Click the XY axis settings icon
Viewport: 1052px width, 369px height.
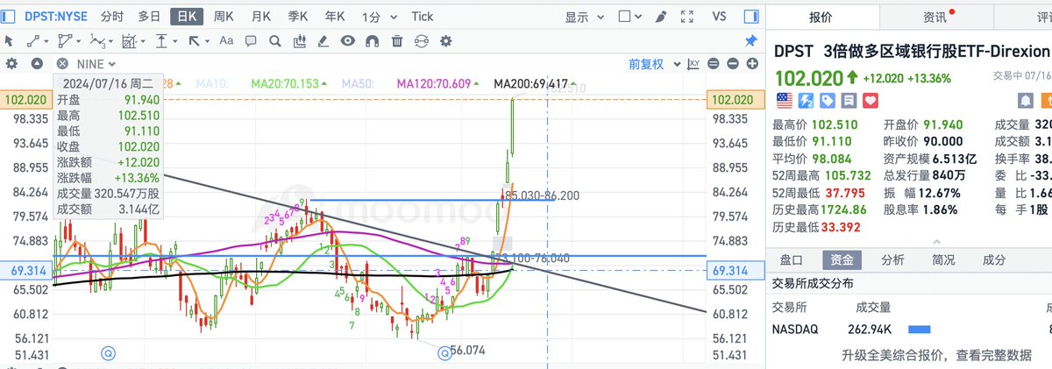coord(693,63)
